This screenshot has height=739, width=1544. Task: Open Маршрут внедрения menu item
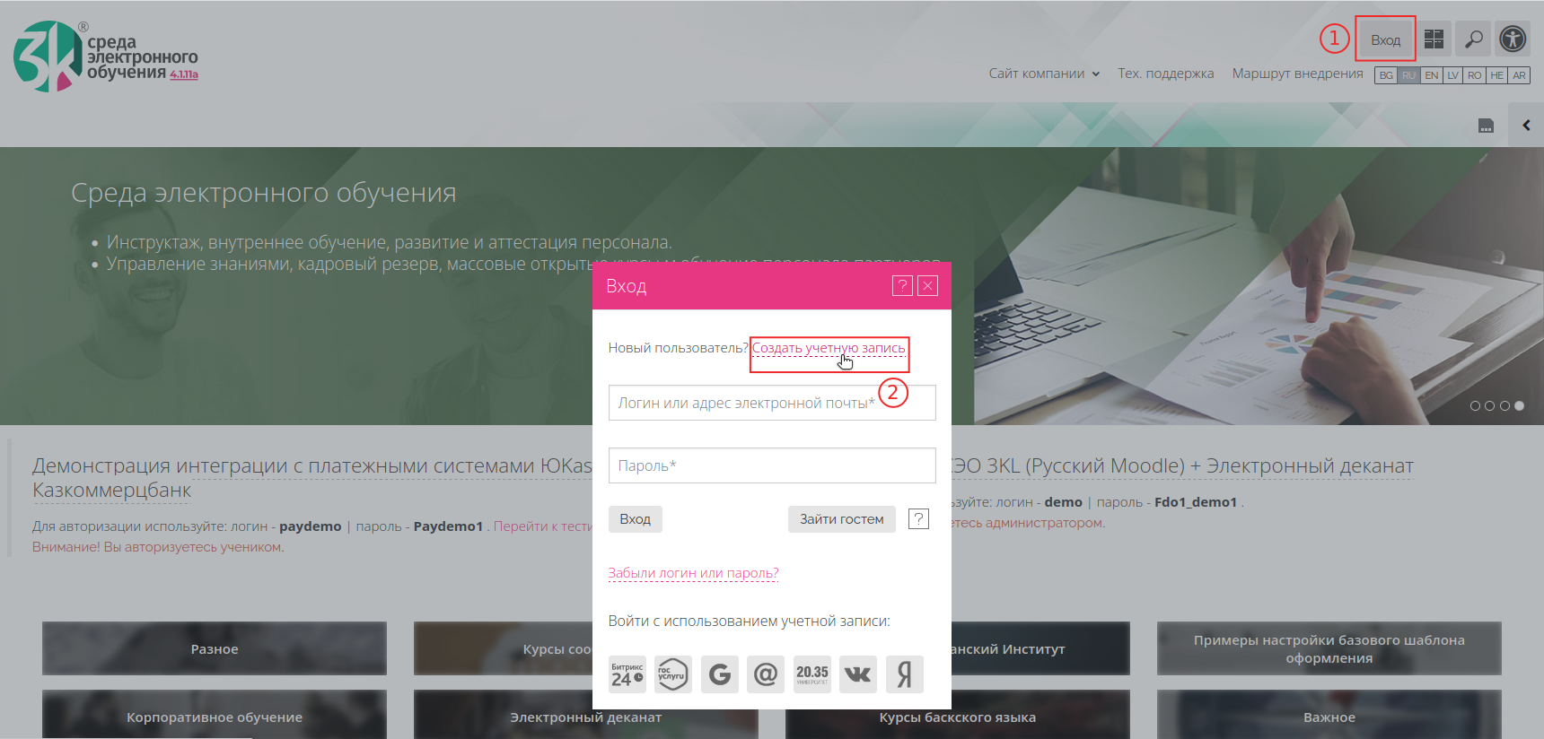[1297, 74]
